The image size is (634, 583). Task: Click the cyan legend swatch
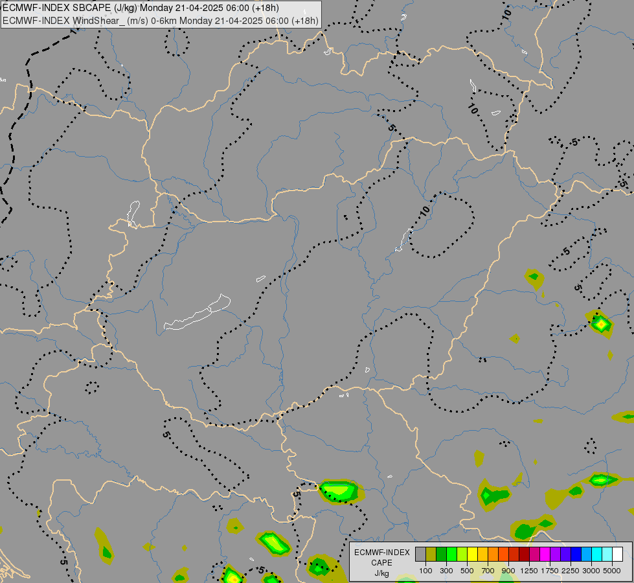[597, 554]
